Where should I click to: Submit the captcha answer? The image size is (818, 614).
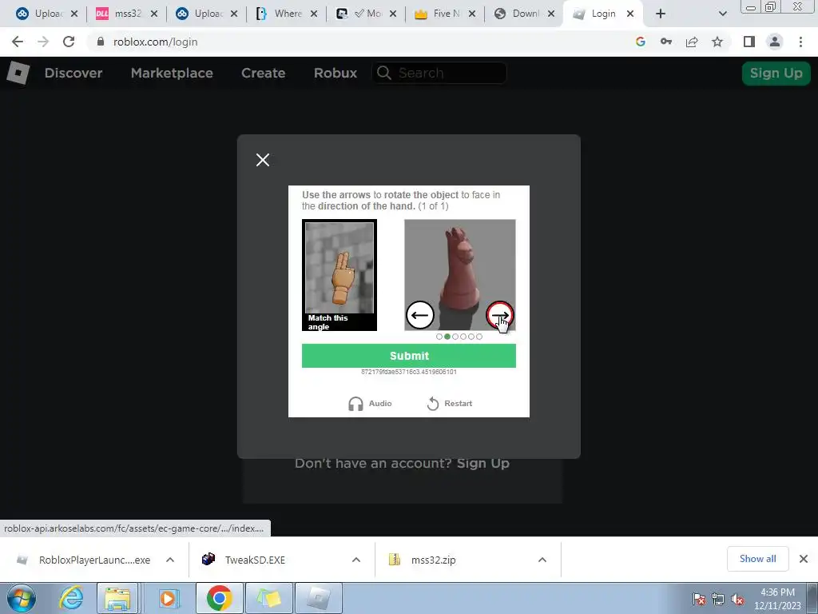click(409, 356)
